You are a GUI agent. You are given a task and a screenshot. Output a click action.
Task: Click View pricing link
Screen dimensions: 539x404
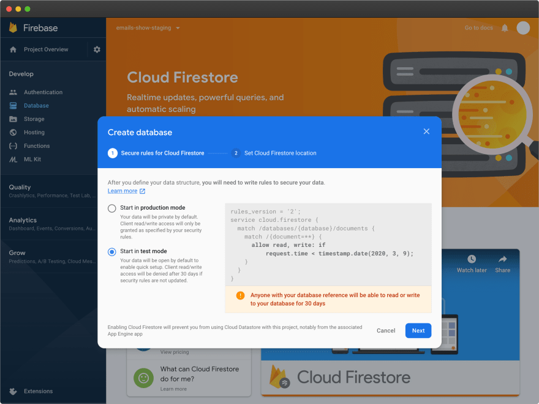[x=175, y=352]
